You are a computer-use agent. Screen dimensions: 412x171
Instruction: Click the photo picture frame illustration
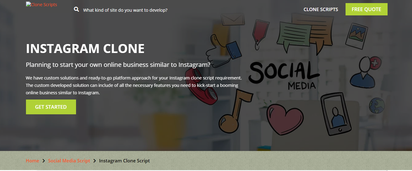[356, 34]
